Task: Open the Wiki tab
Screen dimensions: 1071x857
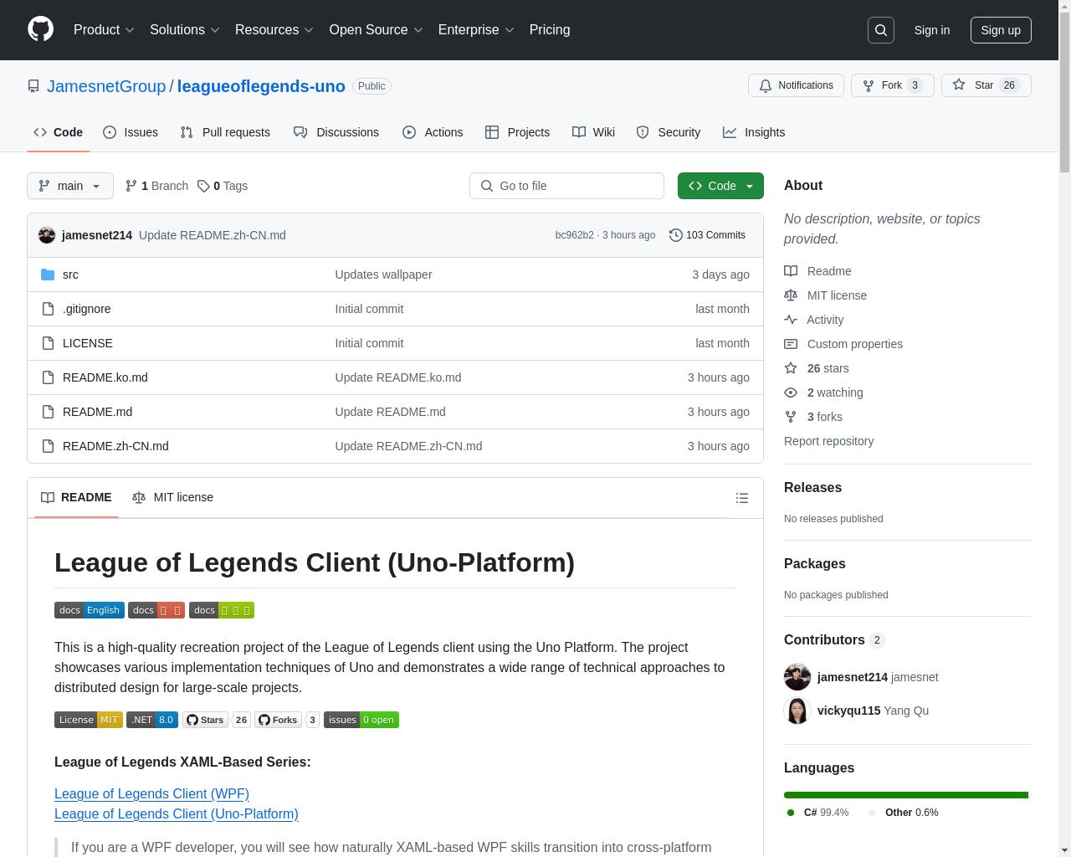Action: point(594,132)
